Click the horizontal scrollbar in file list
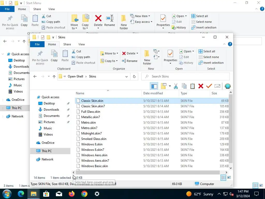The width and height of the screenshot is (265, 199). click(x=148, y=172)
